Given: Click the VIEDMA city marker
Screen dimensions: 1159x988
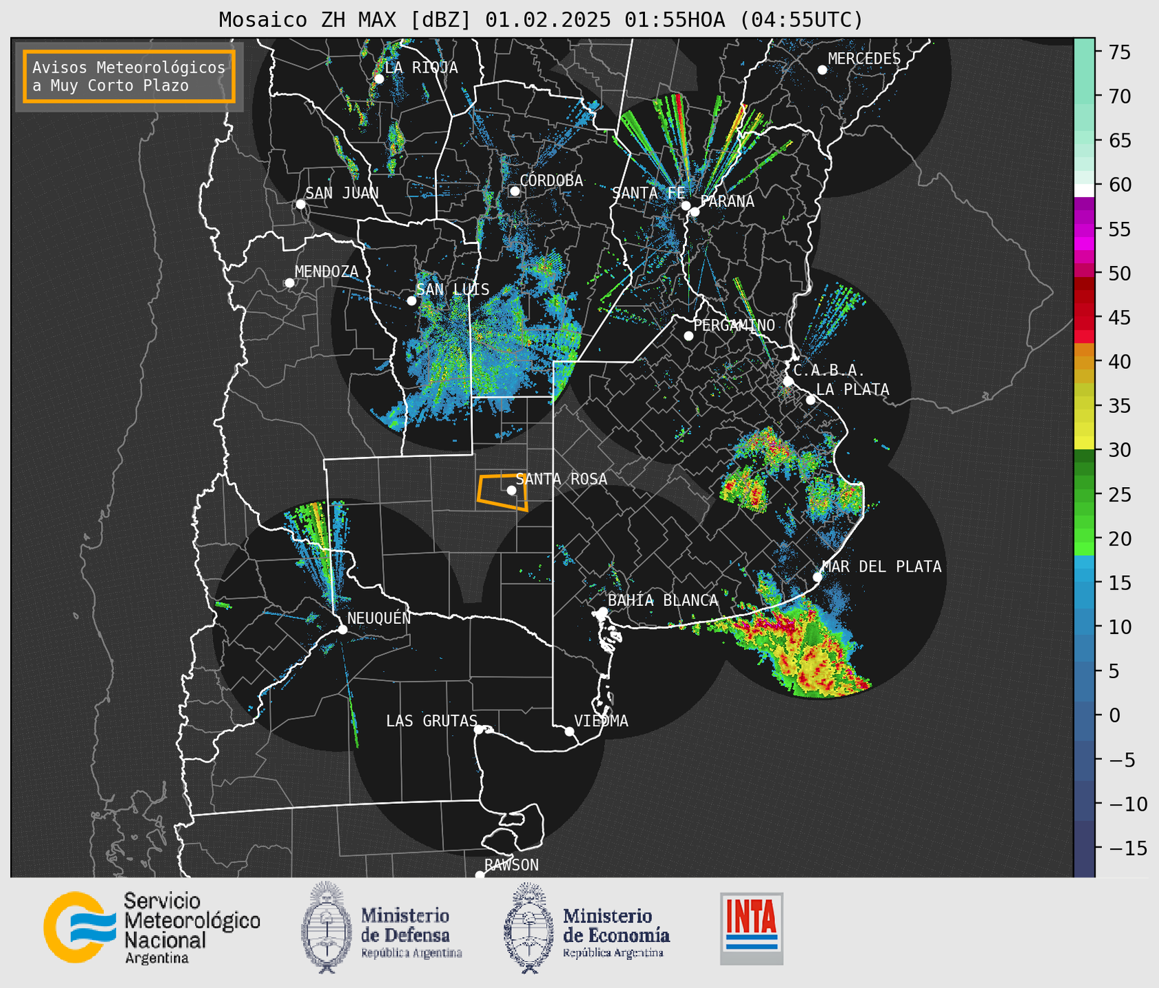Looking at the screenshot, I should (570, 731).
